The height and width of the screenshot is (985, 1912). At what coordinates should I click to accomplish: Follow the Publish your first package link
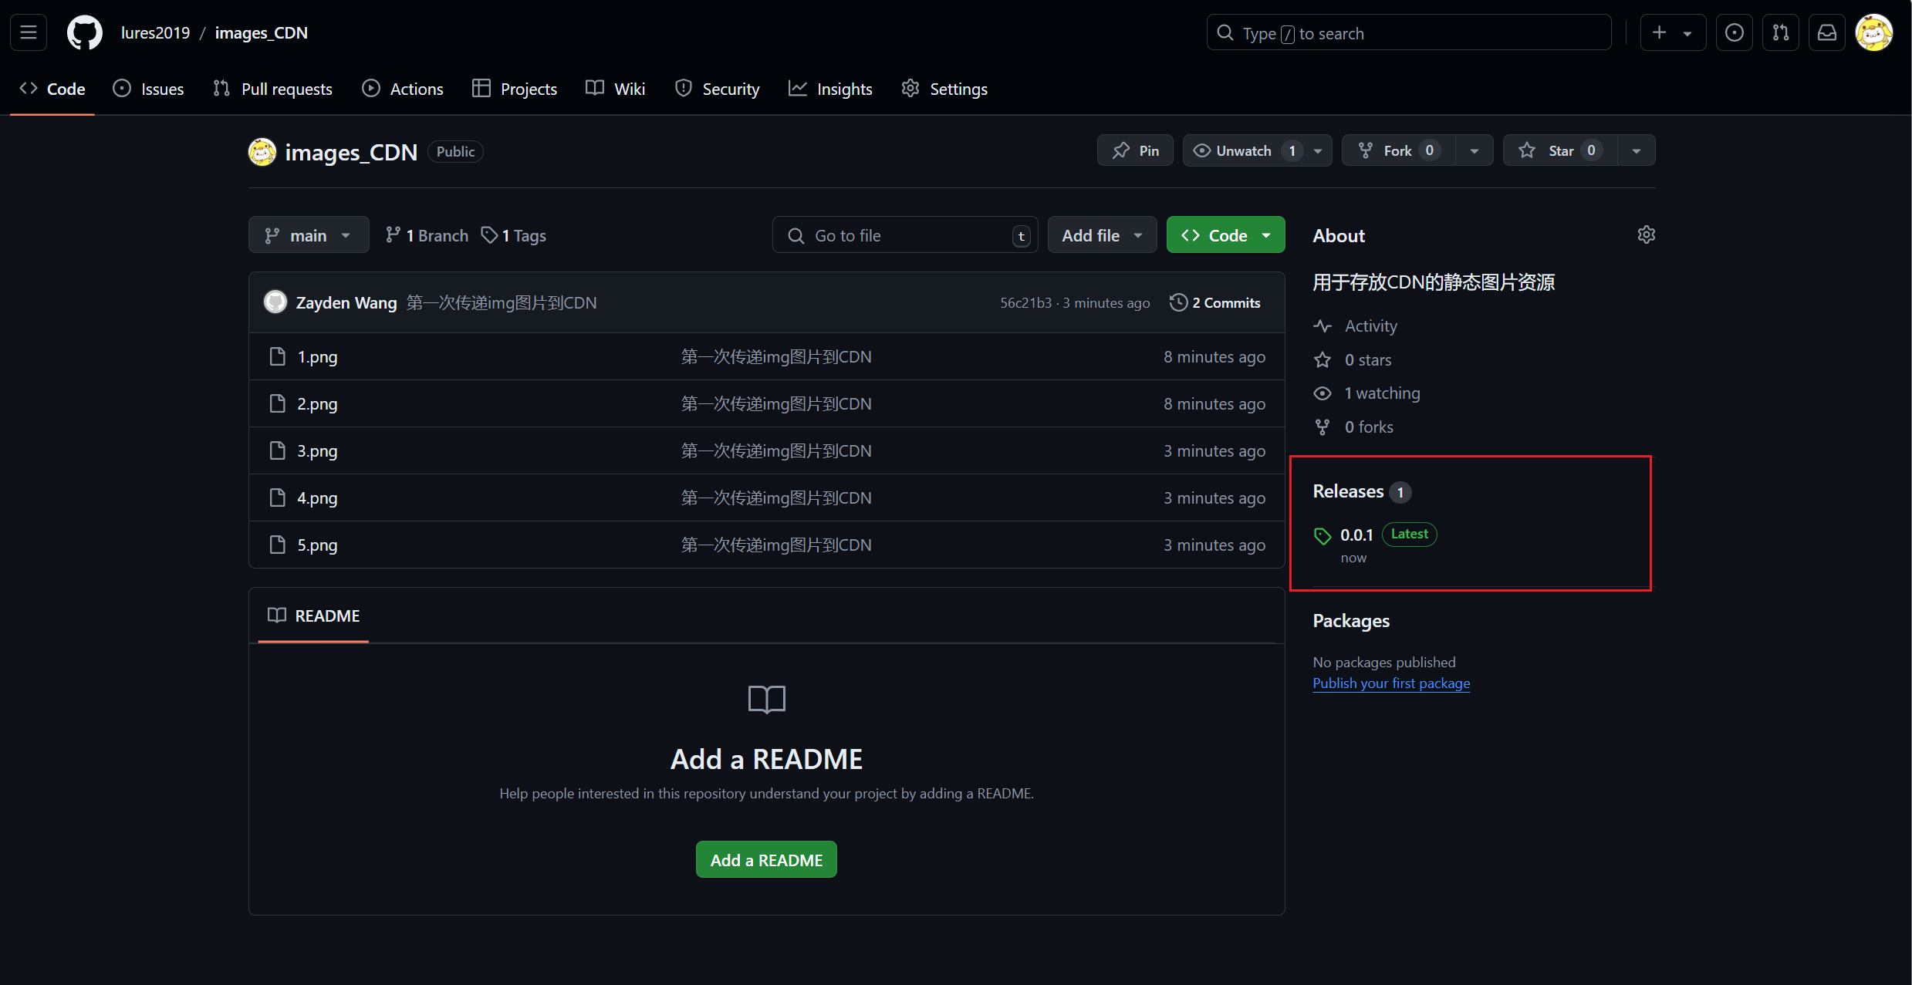click(x=1390, y=683)
